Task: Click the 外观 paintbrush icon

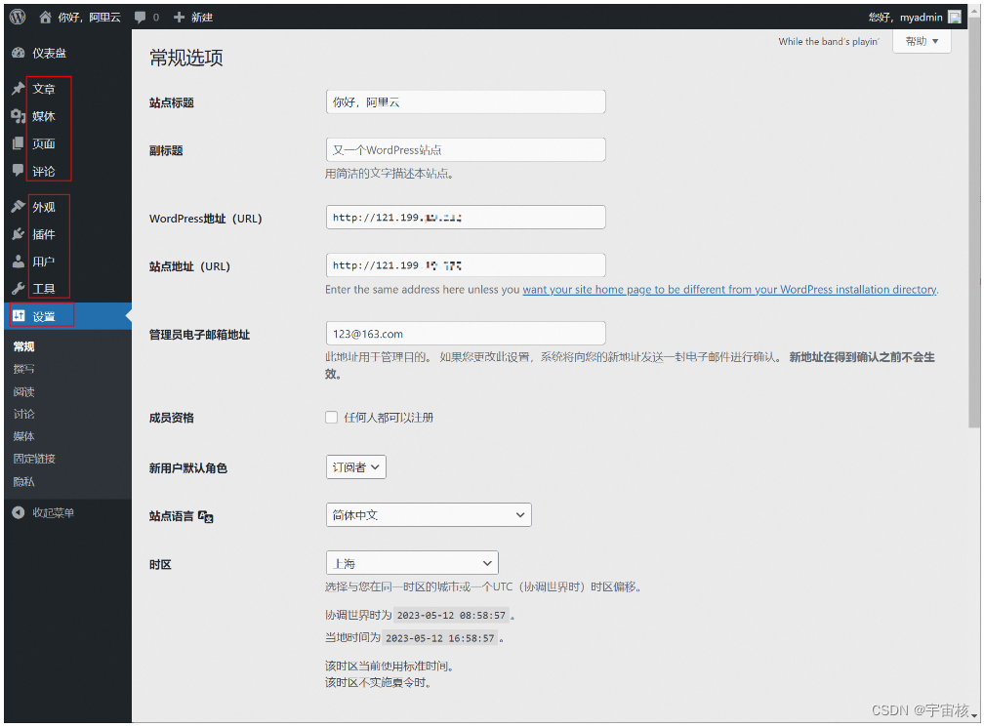Action: 19,206
